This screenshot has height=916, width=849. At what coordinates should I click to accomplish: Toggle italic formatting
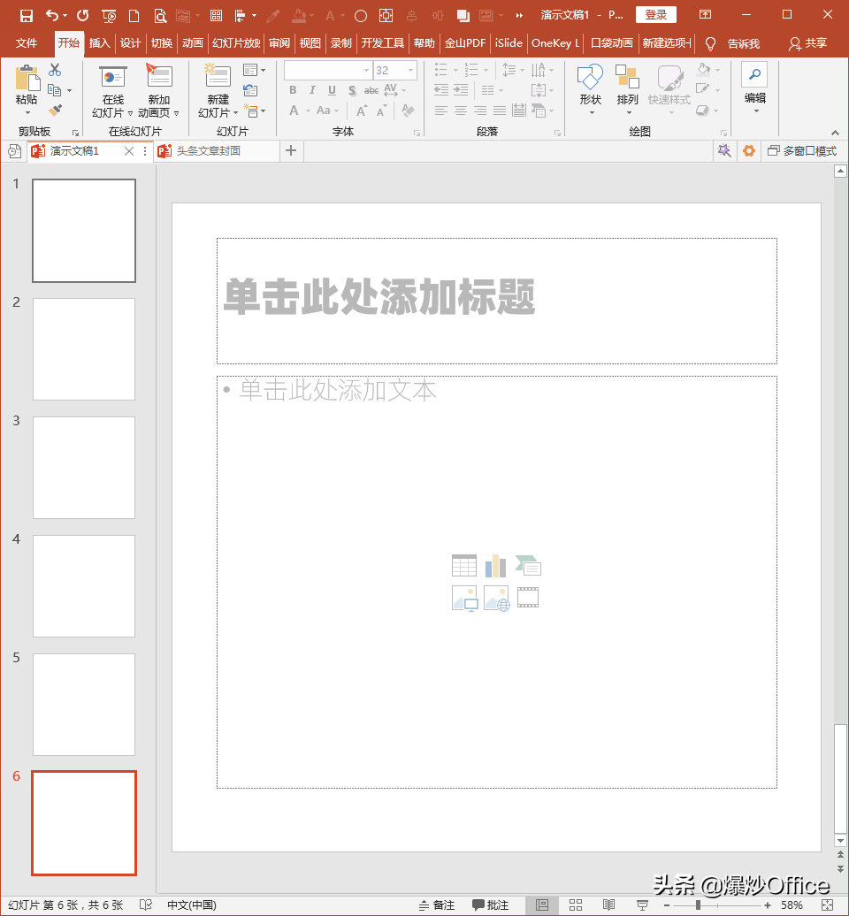point(312,90)
